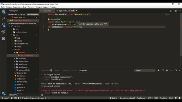Open the Search view in activity bar
This screenshot has width=182, height=102.
pyautogui.click(x=3, y=18)
